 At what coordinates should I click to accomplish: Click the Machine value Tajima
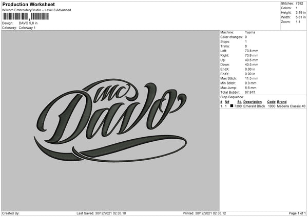pyautogui.click(x=250, y=32)
